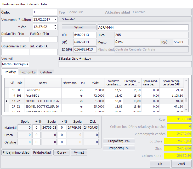Viewport: 193px width, 169px height.
Task: Delete the item with the Vymaž button
Action: (79, 152)
